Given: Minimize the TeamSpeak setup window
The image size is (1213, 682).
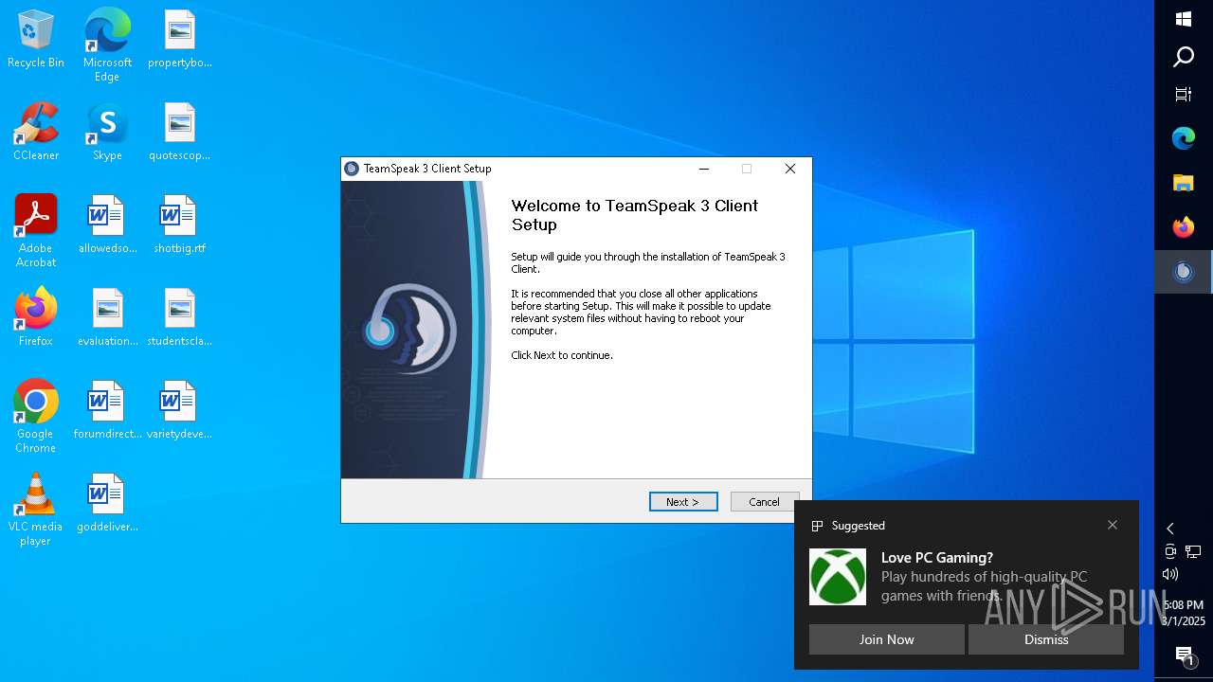Looking at the screenshot, I should 704,169.
